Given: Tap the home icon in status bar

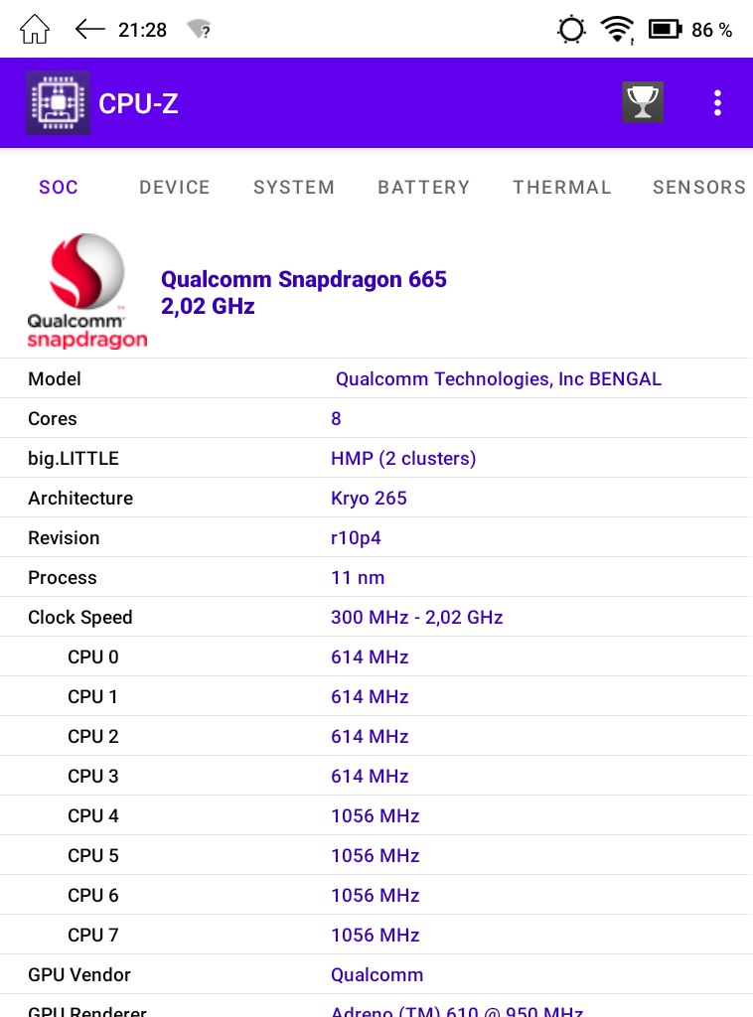Looking at the screenshot, I should (35, 30).
